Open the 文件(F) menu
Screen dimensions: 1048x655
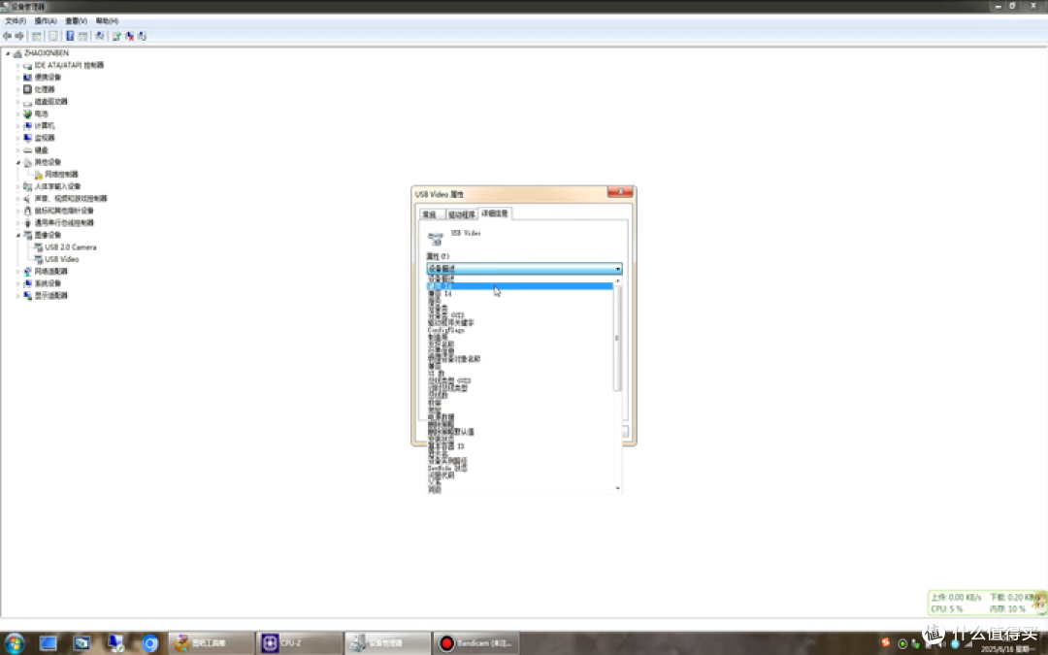coord(16,21)
